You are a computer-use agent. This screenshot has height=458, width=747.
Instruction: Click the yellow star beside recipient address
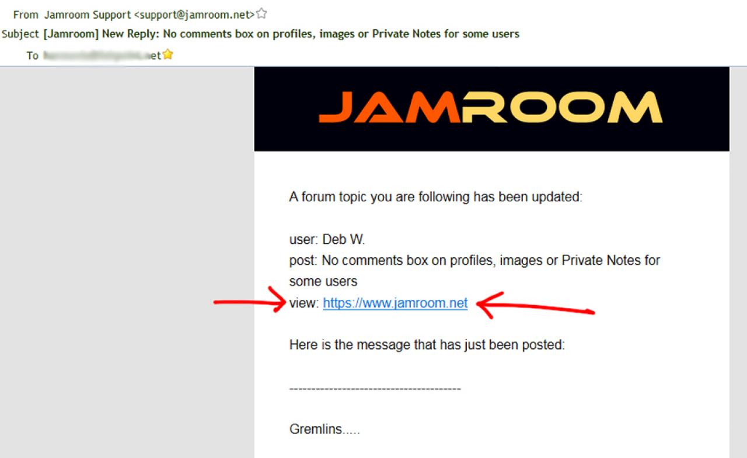tap(167, 55)
